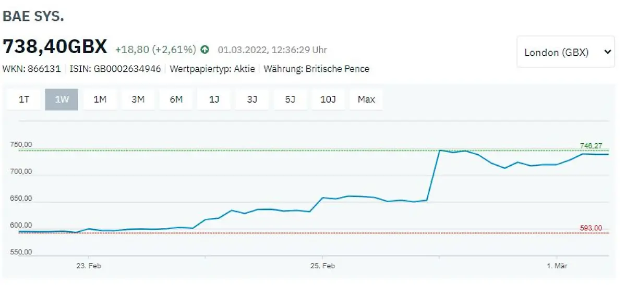Image resolution: width=626 pixels, height=285 pixels.
Task: Display the Max time range
Action: point(366,100)
